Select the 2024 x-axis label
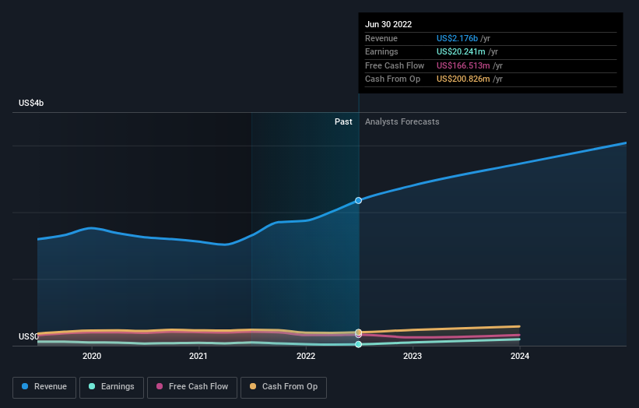The image size is (639, 408). click(520, 357)
